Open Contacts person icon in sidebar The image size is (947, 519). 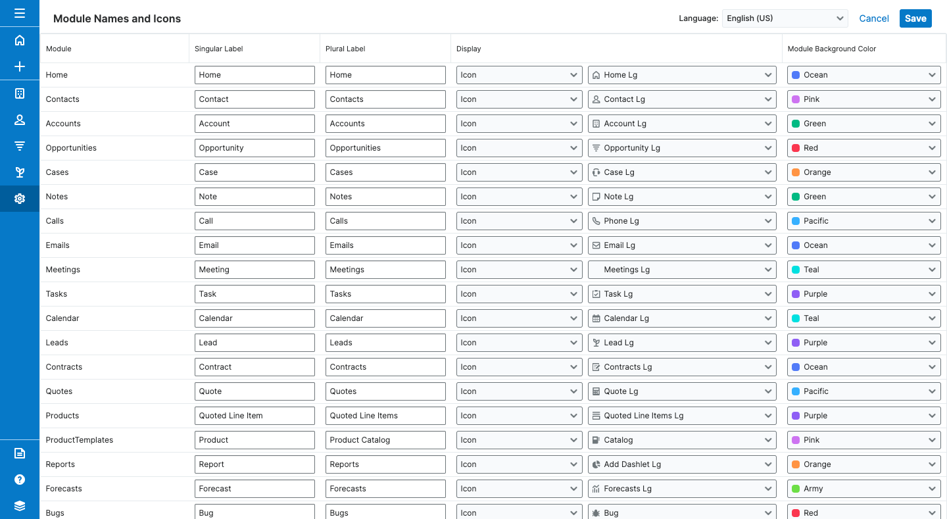(20, 120)
